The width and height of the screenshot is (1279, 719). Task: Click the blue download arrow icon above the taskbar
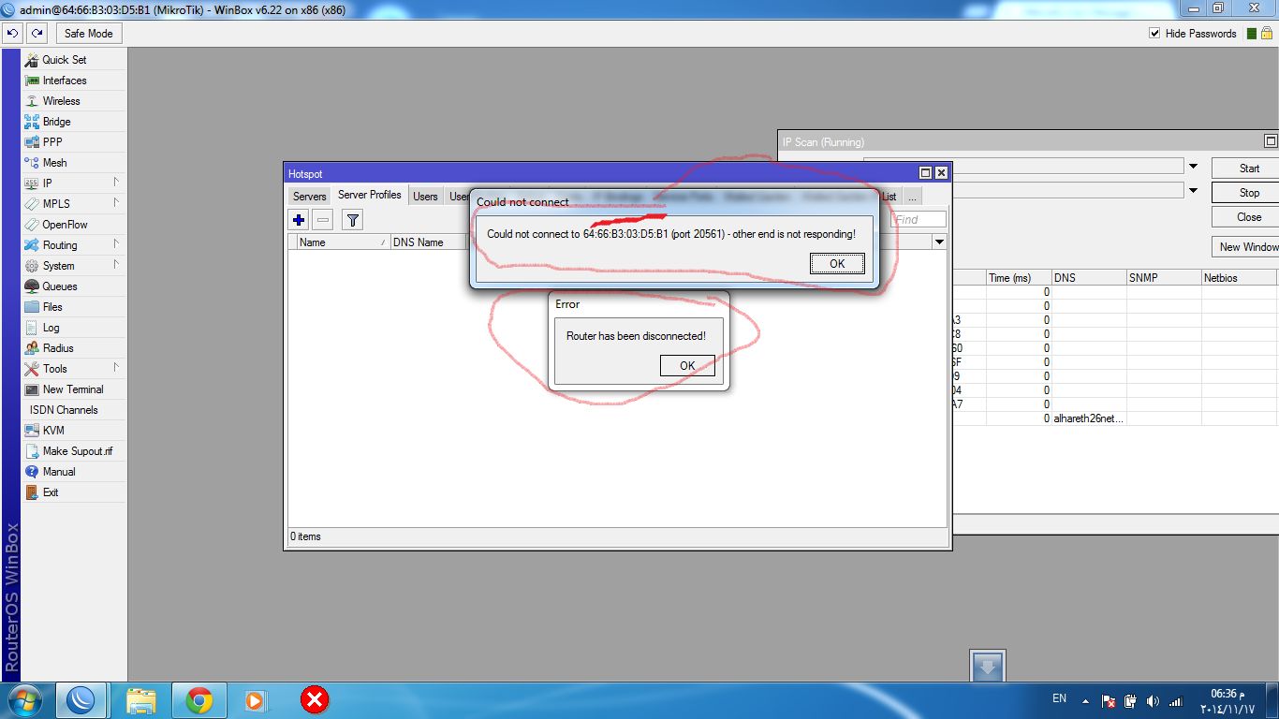pyautogui.click(x=989, y=667)
